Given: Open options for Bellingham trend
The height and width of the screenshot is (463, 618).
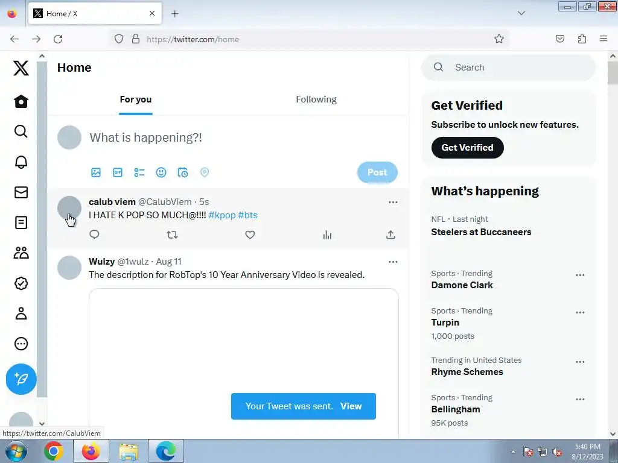Looking at the screenshot, I should tap(580, 399).
